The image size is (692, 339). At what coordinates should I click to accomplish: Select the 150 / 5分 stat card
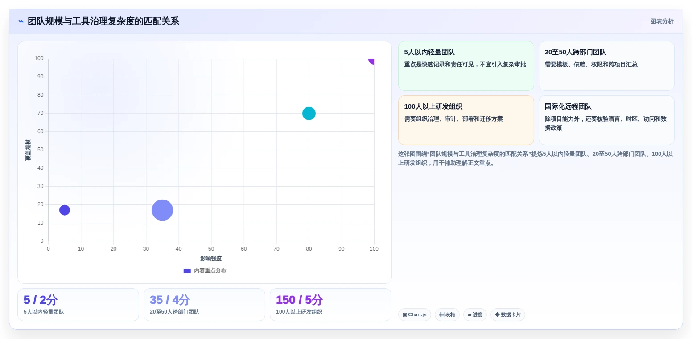tap(330, 305)
